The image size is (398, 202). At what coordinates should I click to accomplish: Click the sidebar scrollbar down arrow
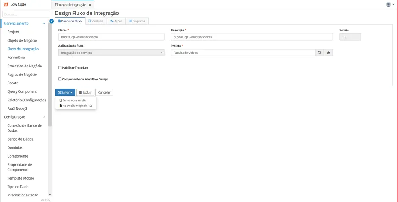(x=50, y=195)
